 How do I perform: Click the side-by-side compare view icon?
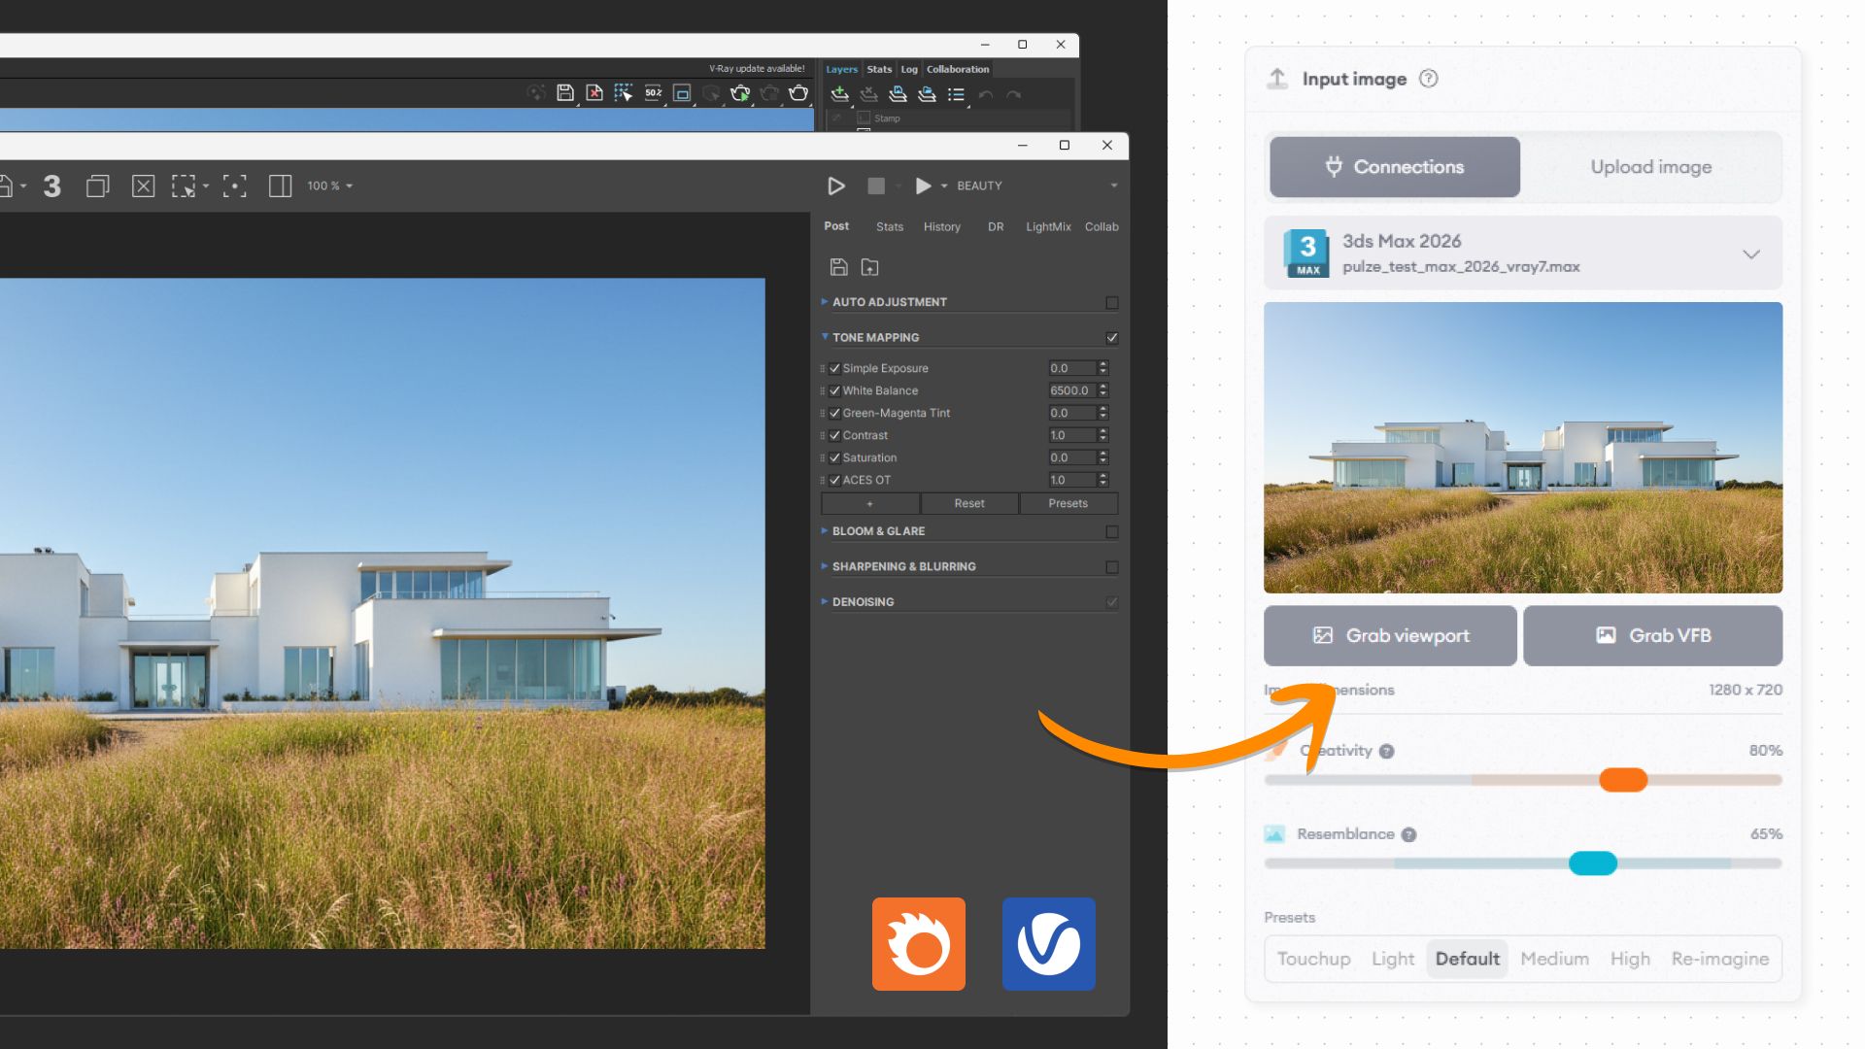click(x=280, y=186)
